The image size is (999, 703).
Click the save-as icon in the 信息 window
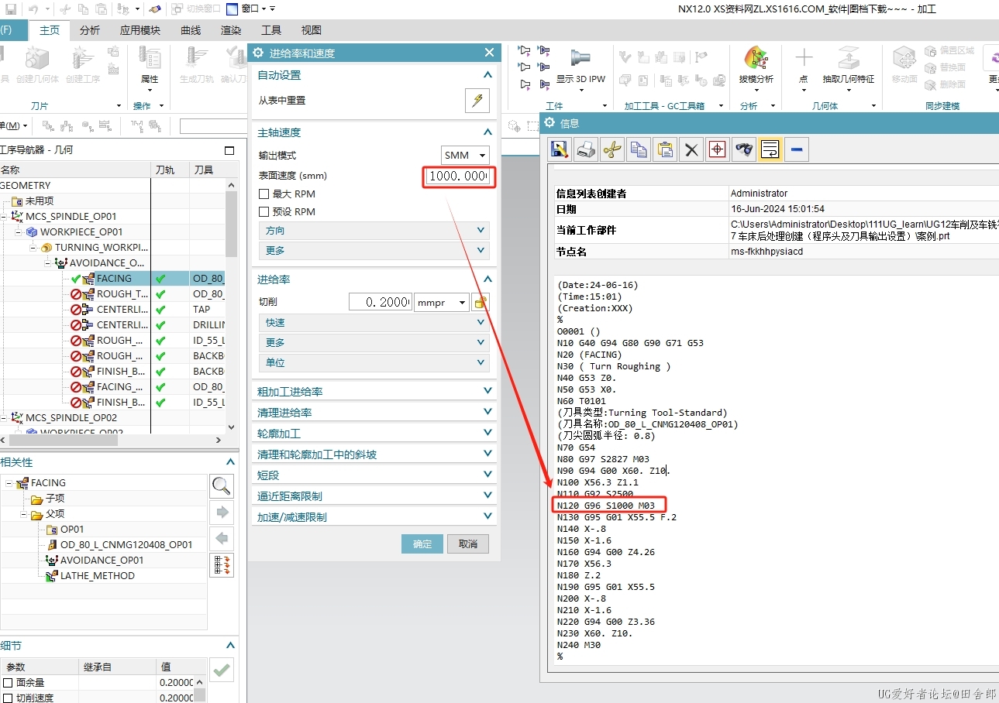[x=560, y=149]
